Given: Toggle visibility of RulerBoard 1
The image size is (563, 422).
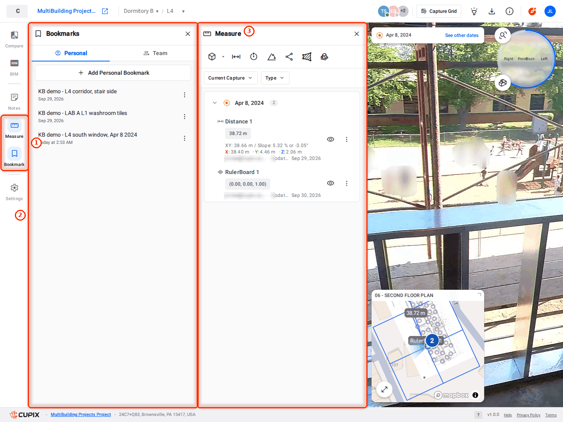Looking at the screenshot, I should (331, 183).
